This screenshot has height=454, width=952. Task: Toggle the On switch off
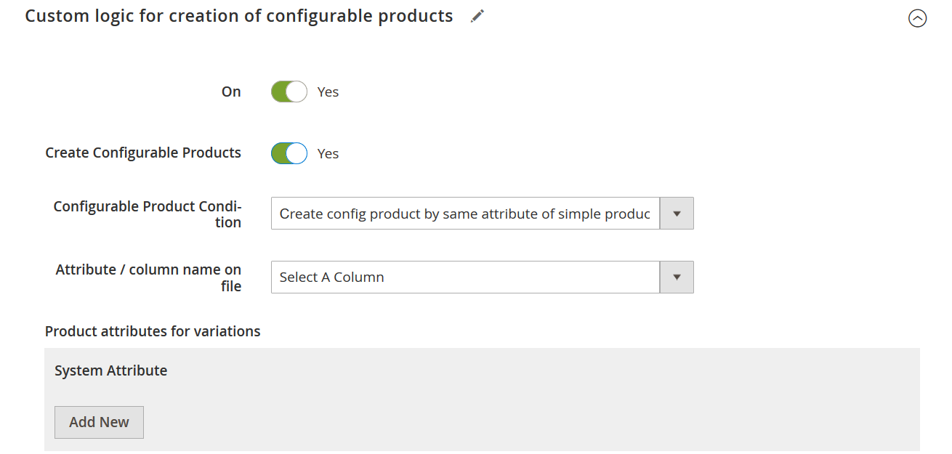(289, 92)
